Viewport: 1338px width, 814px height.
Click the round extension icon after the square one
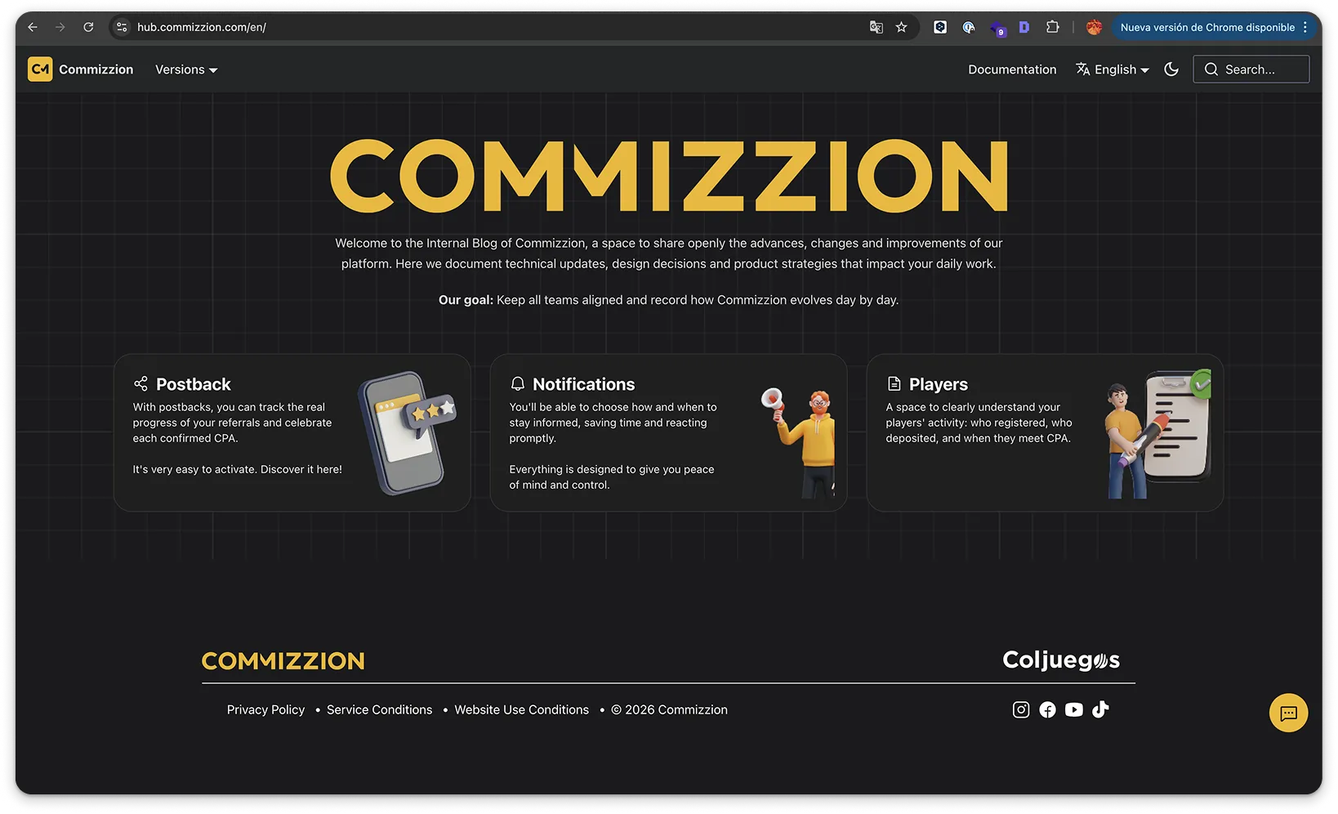(969, 27)
